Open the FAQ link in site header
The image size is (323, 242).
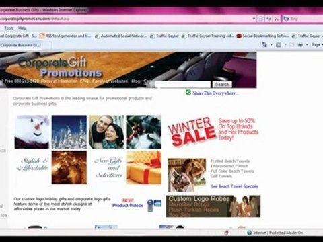[84, 81]
